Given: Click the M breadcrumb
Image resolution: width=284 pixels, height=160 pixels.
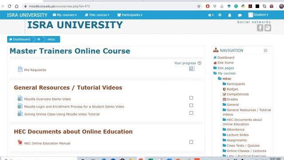Looking at the screenshot, I should tap(39, 40).
